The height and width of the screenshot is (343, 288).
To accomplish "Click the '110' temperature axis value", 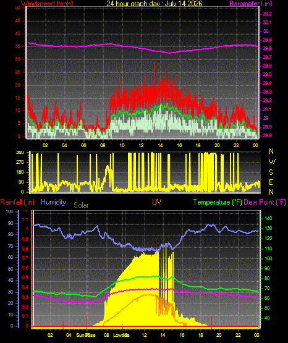I will tap(268, 248).
